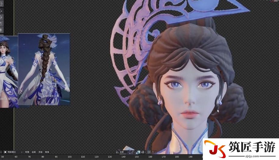Click frame 180 on the timeline
The height and width of the screenshot is (160, 279).
pos(177,157)
